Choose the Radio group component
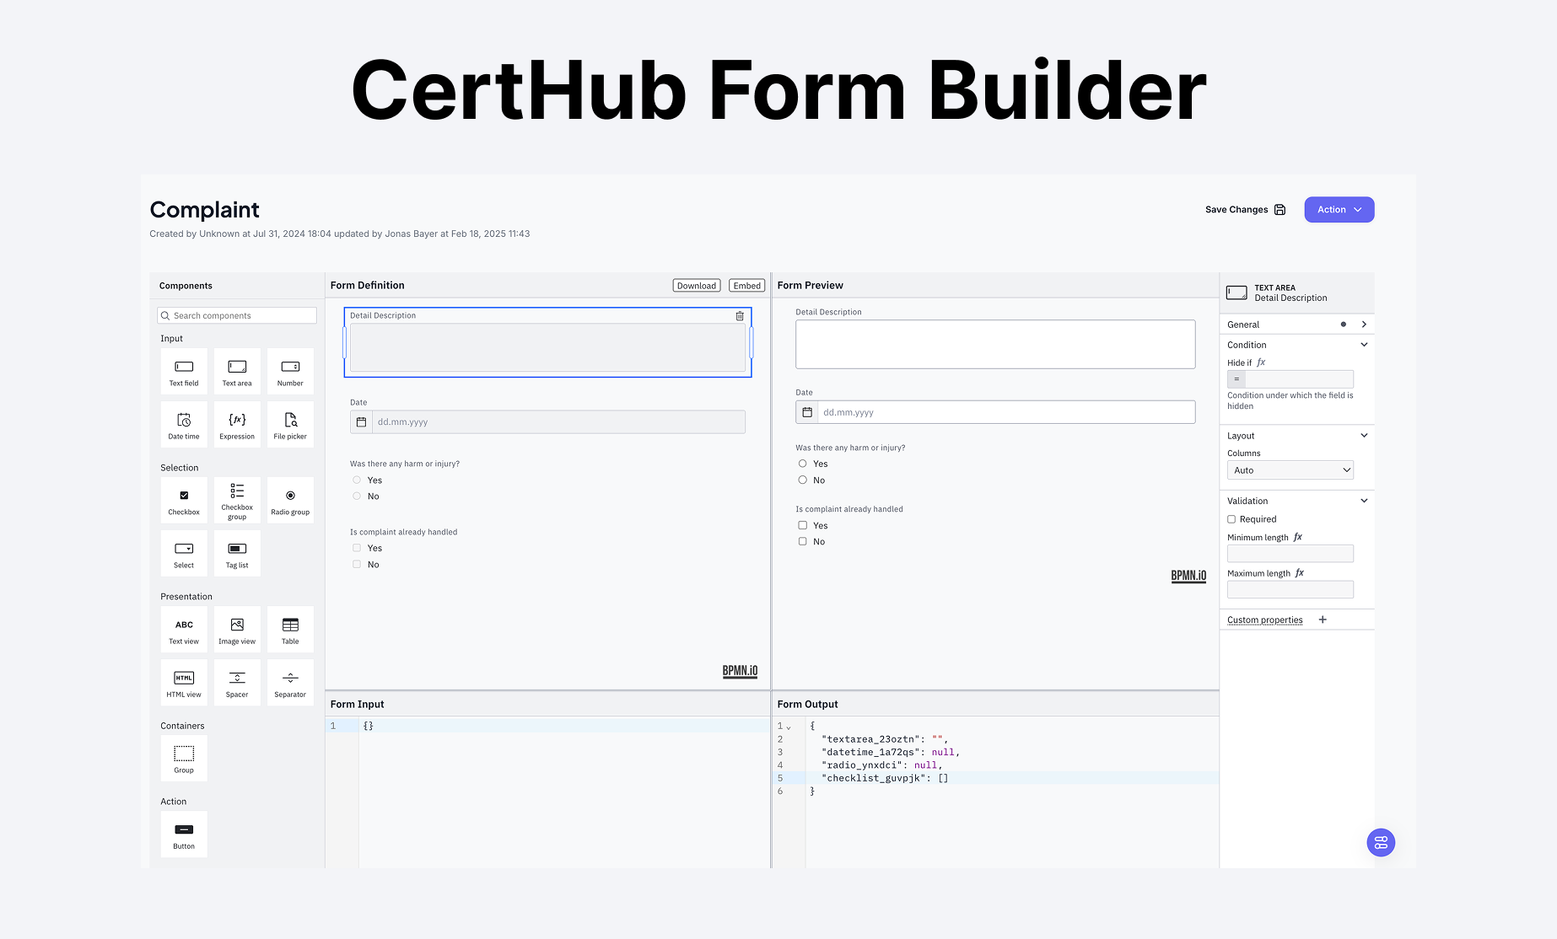 coord(290,500)
